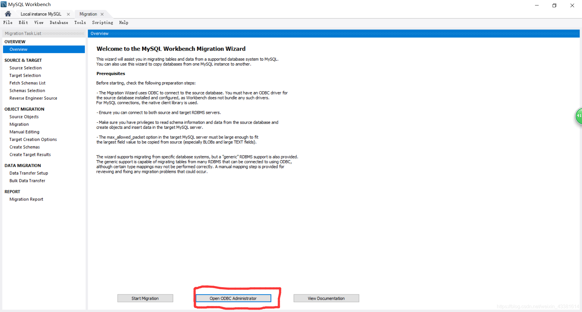Image resolution: width=582 pixels, height=312 pixels.
Task: Select Create Schemas step
Action: (x=25, y=147)
